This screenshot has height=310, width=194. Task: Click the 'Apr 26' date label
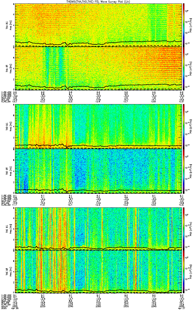point(15,308)
